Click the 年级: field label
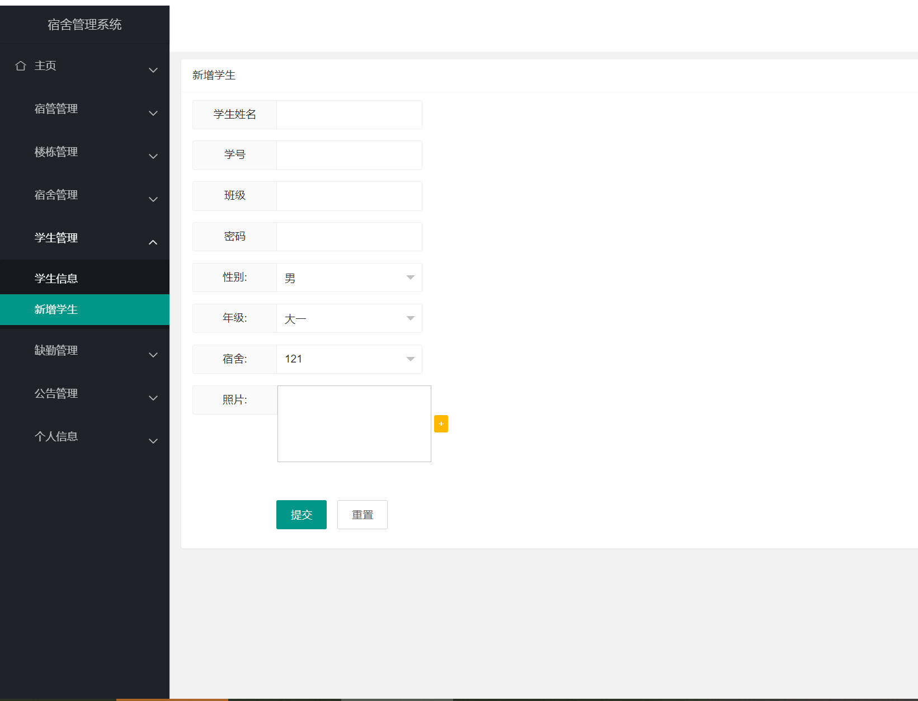The width and height of the screenshot is (918, 701). (x=235, y=318)
